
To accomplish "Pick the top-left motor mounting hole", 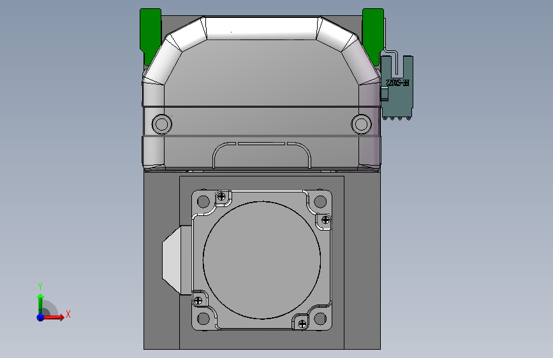I will coord(203,202).
